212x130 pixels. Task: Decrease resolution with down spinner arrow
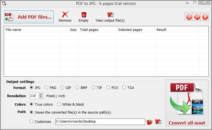coord(41,97)
